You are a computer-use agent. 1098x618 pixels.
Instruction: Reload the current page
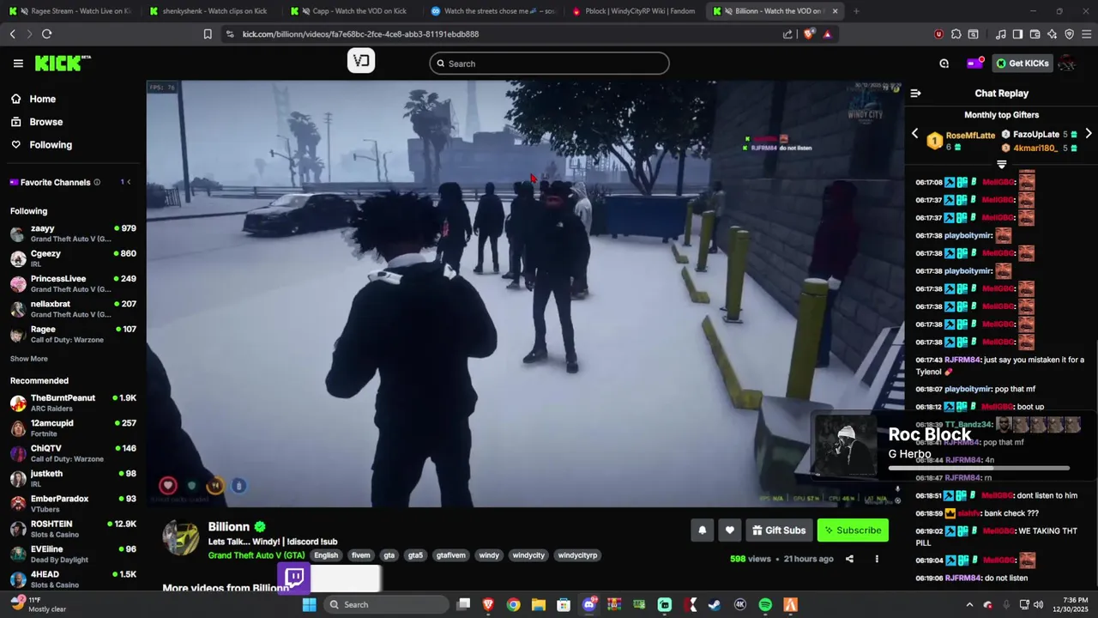pyautogui.click(x=46, y=34)
